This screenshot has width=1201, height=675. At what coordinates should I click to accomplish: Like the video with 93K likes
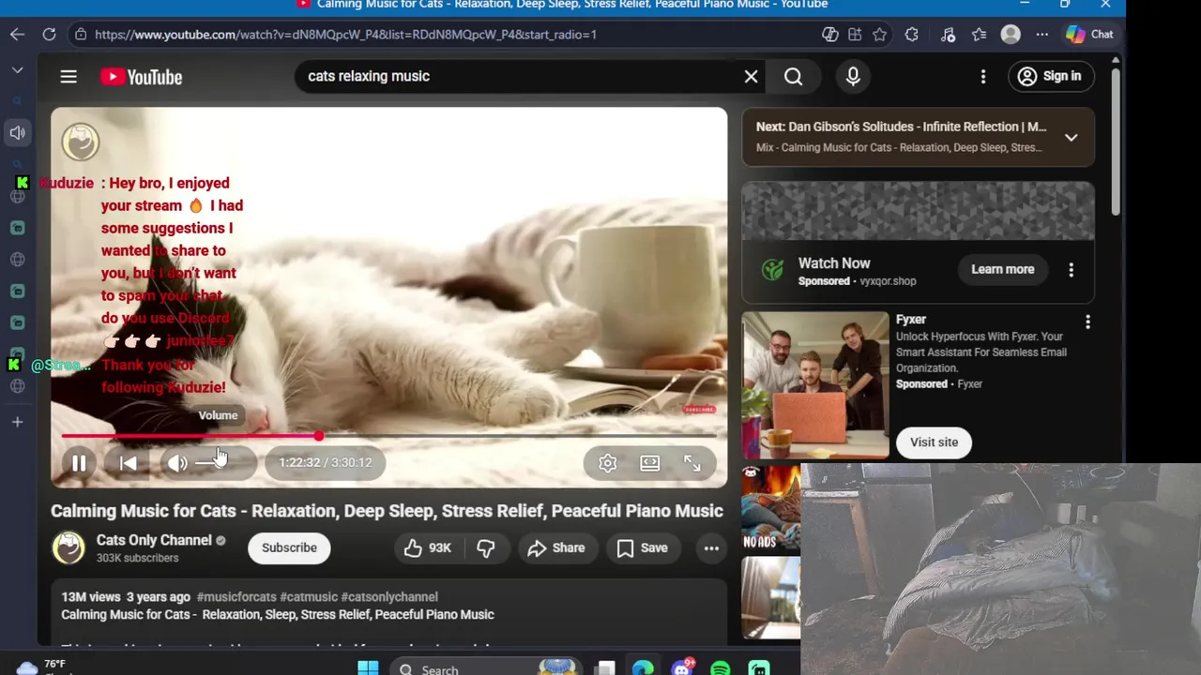[428, 548]
